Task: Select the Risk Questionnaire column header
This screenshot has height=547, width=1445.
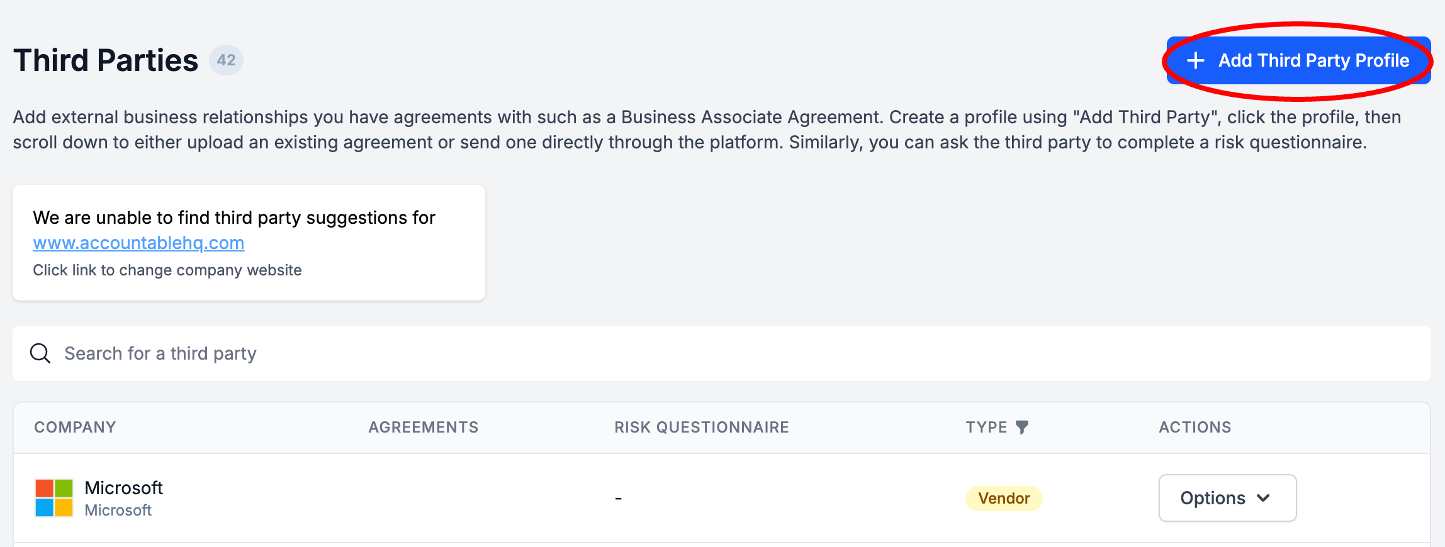Action: click(x=701, y=427)
